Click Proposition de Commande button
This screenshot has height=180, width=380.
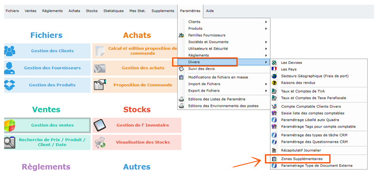click(x=137, y=85)
